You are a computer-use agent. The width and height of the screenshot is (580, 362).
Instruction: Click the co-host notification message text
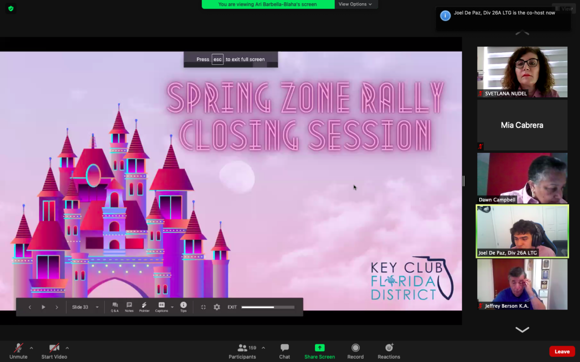[504, 13]
